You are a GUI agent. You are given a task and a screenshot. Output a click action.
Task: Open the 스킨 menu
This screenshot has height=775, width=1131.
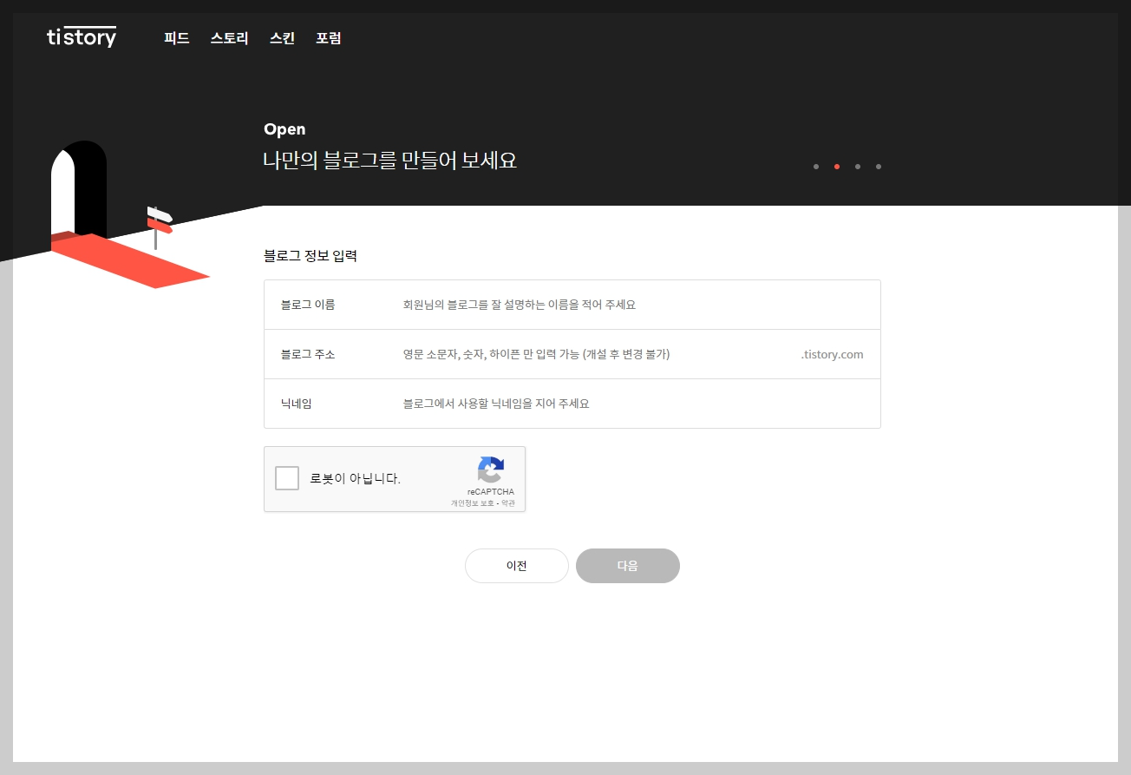pos(282,38)
